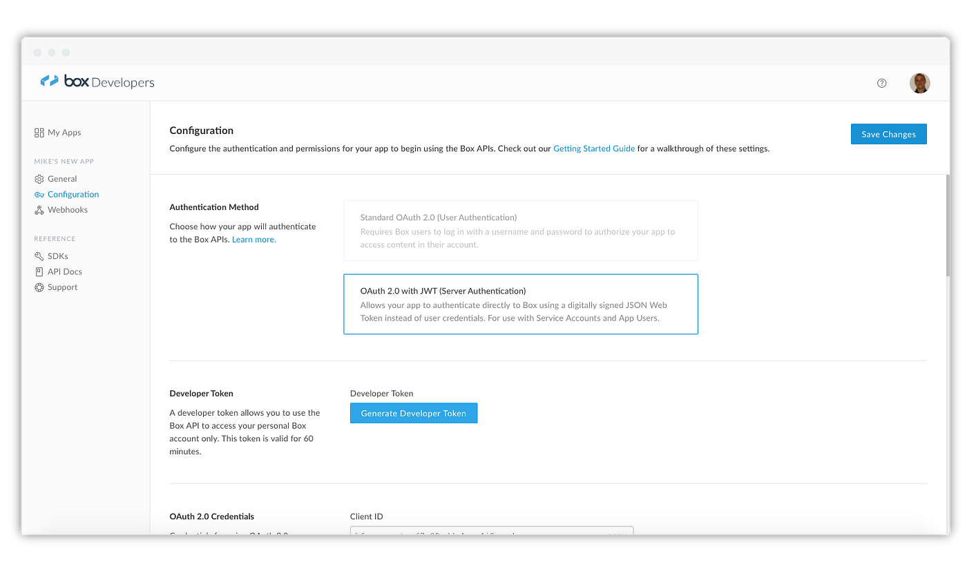Open SDKs using the wrench icon
The image size is (967, 580).
[x=39, y=255]
